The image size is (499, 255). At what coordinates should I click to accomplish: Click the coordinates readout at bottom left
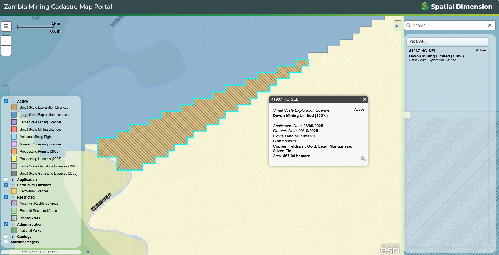point(41,252)
